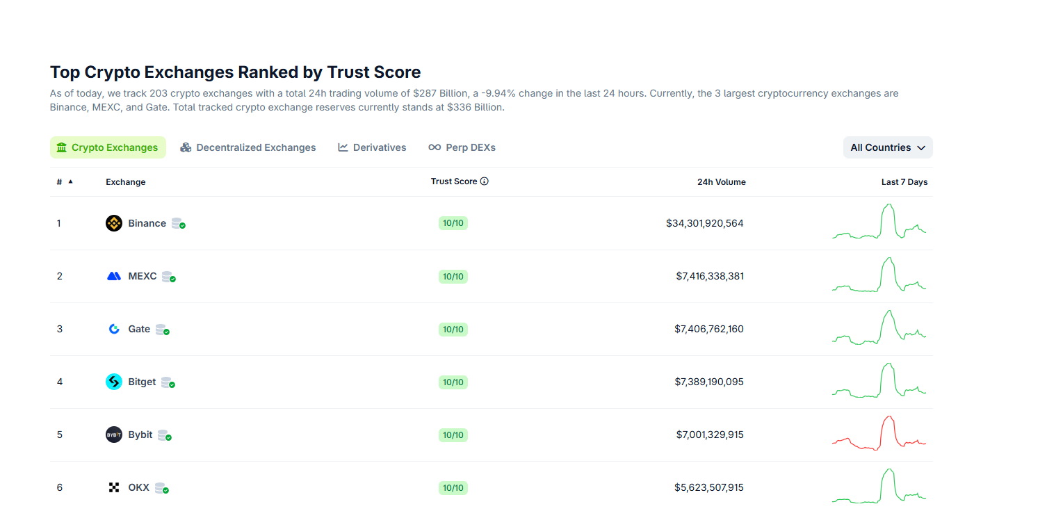Click the Trust Score info icon

(x=485, y=181)
